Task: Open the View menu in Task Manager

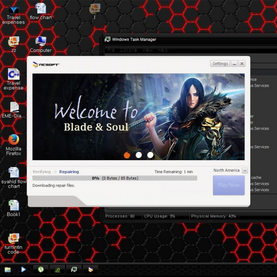Action: 147,50
